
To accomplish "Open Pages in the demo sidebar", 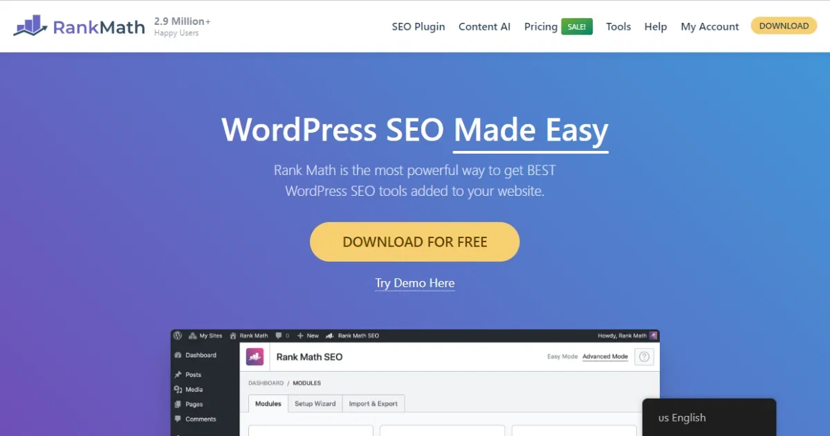I will (x=189, y=404).
